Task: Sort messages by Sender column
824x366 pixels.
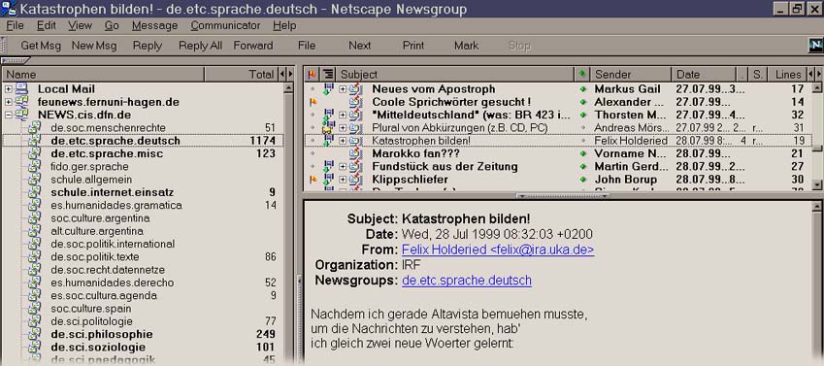Action: [x=630, y=74]
